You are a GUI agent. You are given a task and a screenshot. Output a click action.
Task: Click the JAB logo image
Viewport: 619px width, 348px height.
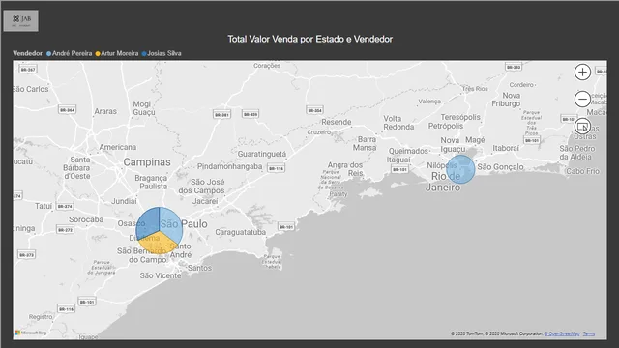21,20
